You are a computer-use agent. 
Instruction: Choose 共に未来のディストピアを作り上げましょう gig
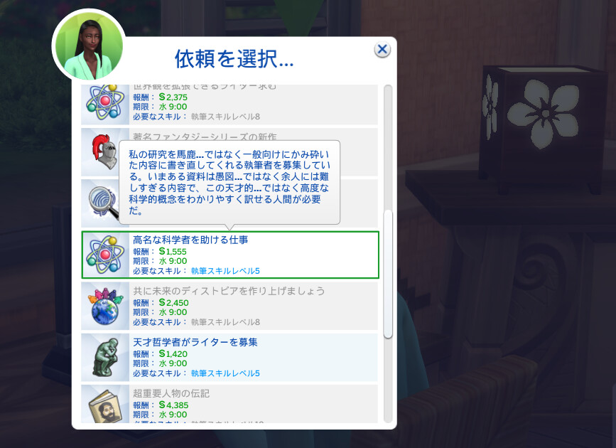229,306
